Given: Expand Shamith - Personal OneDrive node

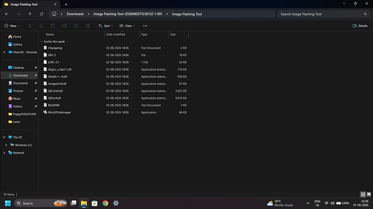Looking at the screenshot, I should click(4, 52).
